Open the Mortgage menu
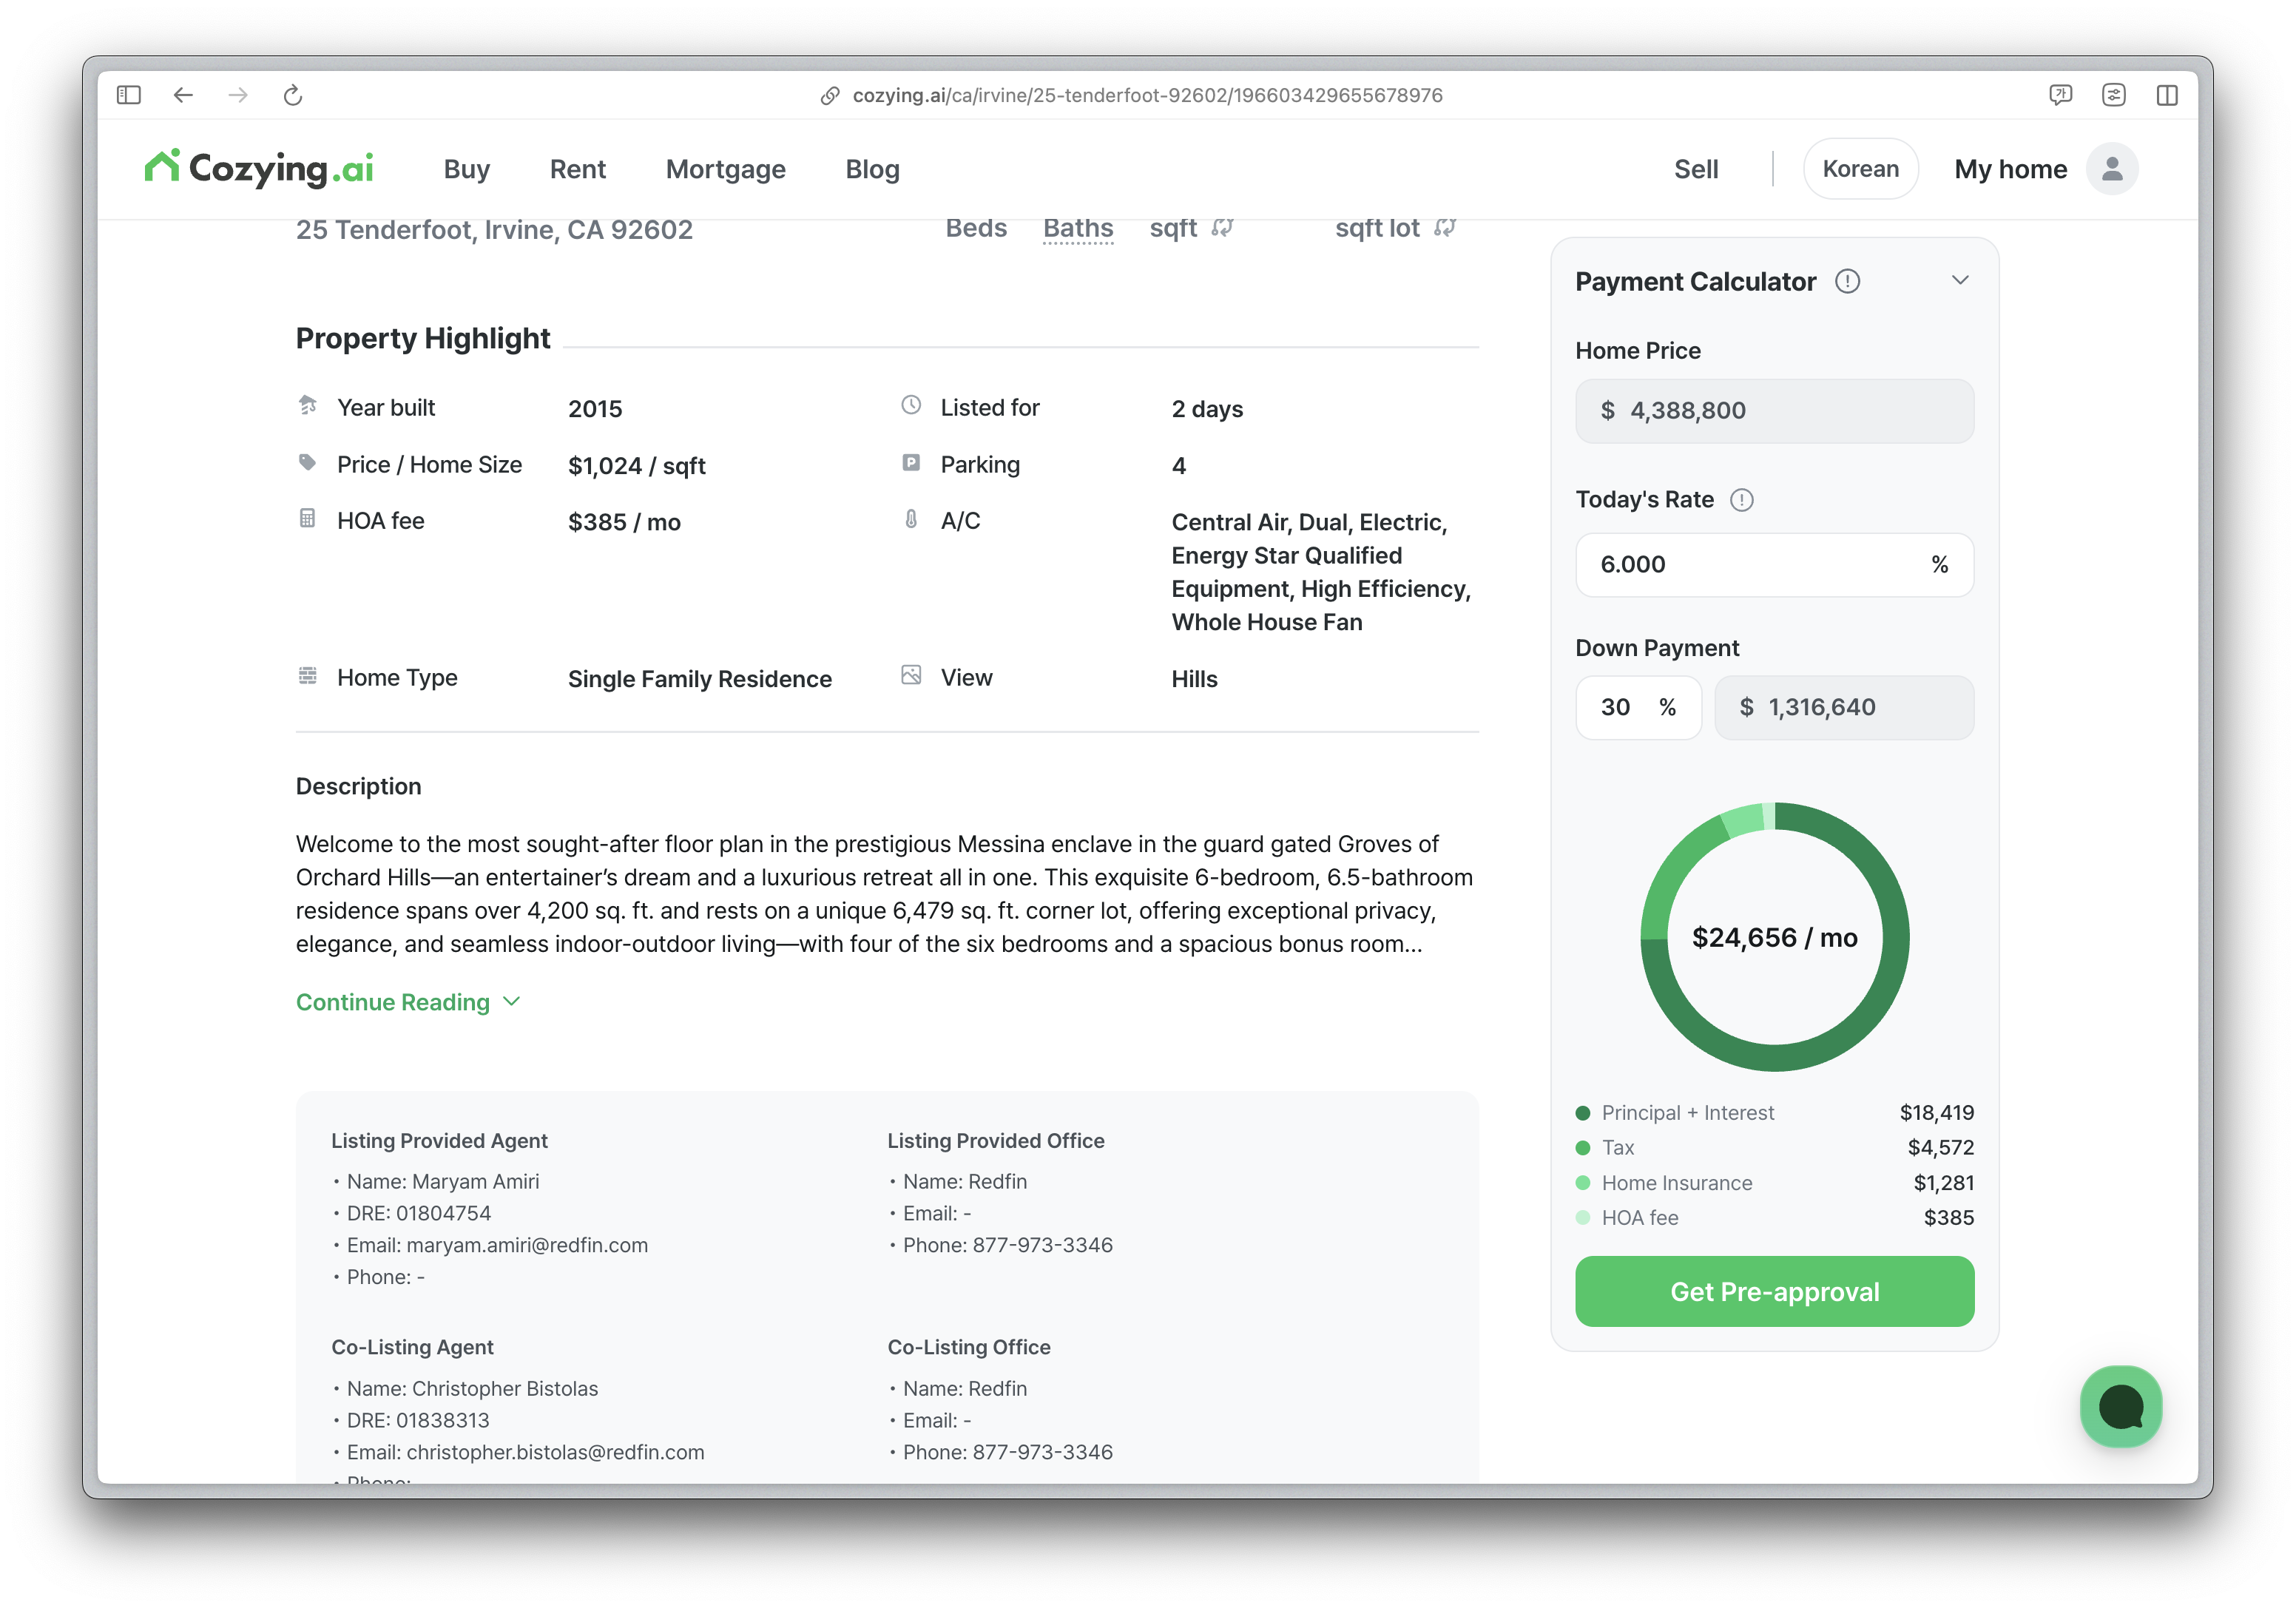Image resolution: width=2296 pixels, height=1608 pixels. click(x=725, y=169)
